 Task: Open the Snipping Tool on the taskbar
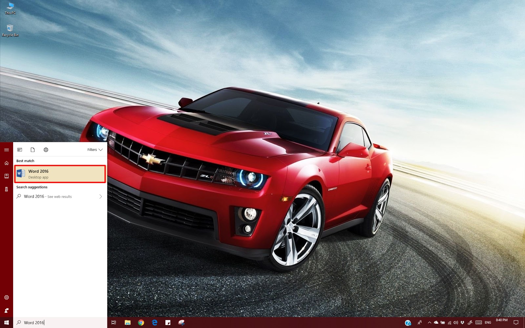181,322
